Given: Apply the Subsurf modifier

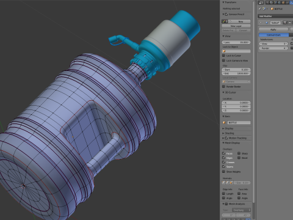Looking at the screenshot, I should click(273, 29).
